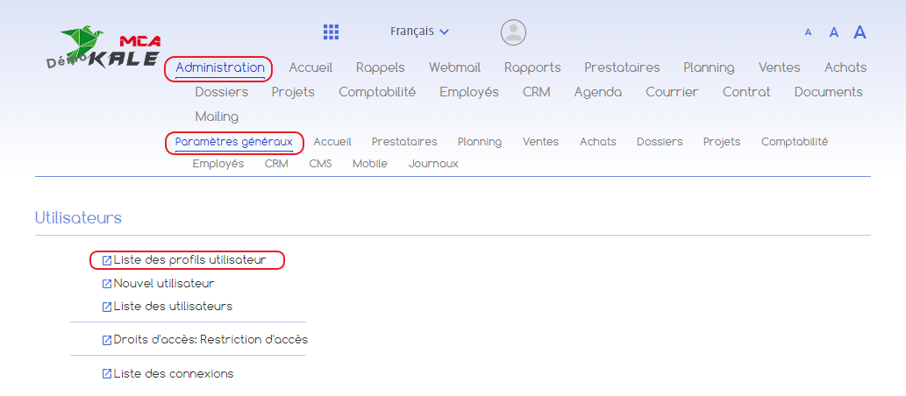906x396 pixels.
Task: Select the Paramètres généraux submenu tab
Action: tap(233, 142)
